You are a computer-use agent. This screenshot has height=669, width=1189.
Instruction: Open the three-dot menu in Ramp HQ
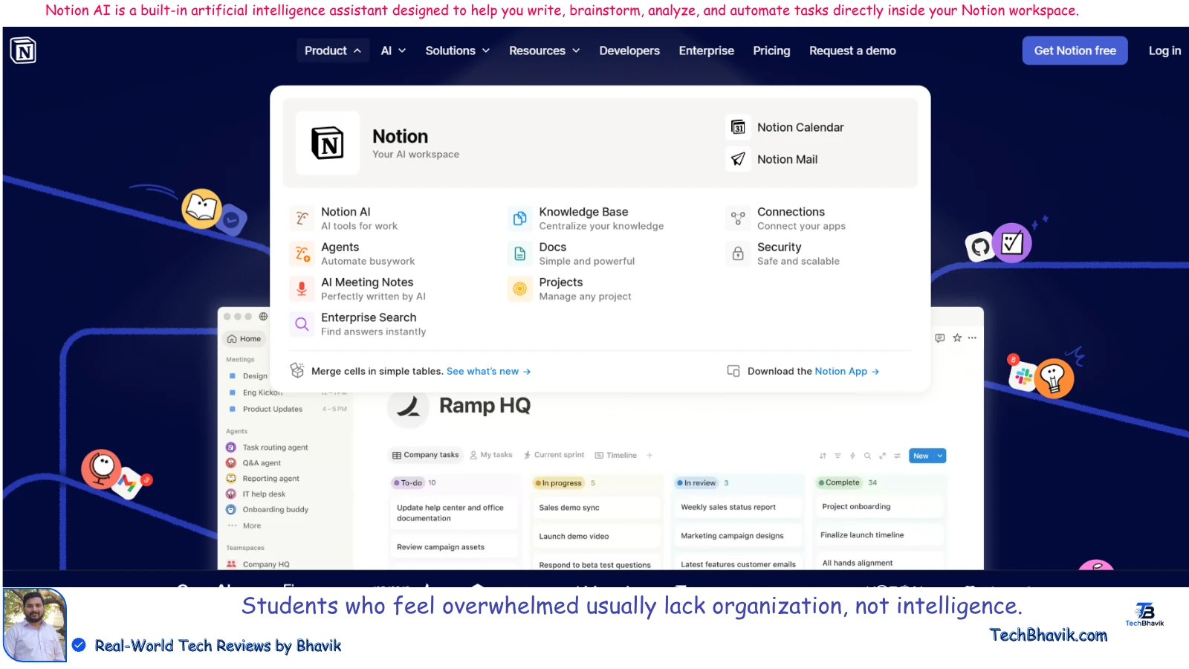point(972,337)
